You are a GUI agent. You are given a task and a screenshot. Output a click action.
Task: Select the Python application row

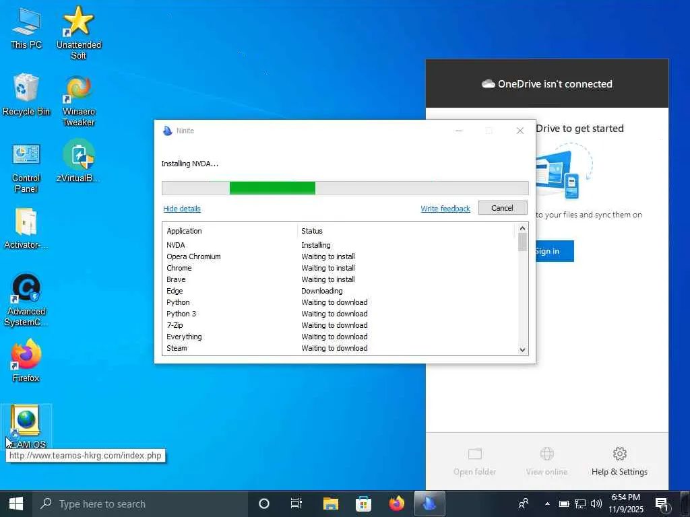pos(340,302)
